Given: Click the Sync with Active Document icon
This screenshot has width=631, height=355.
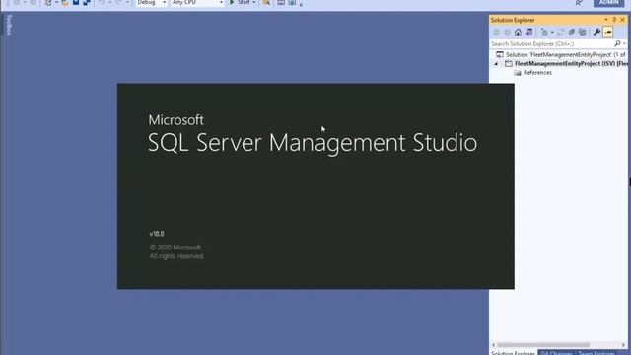Looking at the screenshot, I should pyautogui.click(x=561, y=32).
